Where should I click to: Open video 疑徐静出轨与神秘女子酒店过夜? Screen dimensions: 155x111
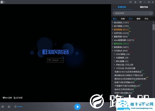(129, 75)
